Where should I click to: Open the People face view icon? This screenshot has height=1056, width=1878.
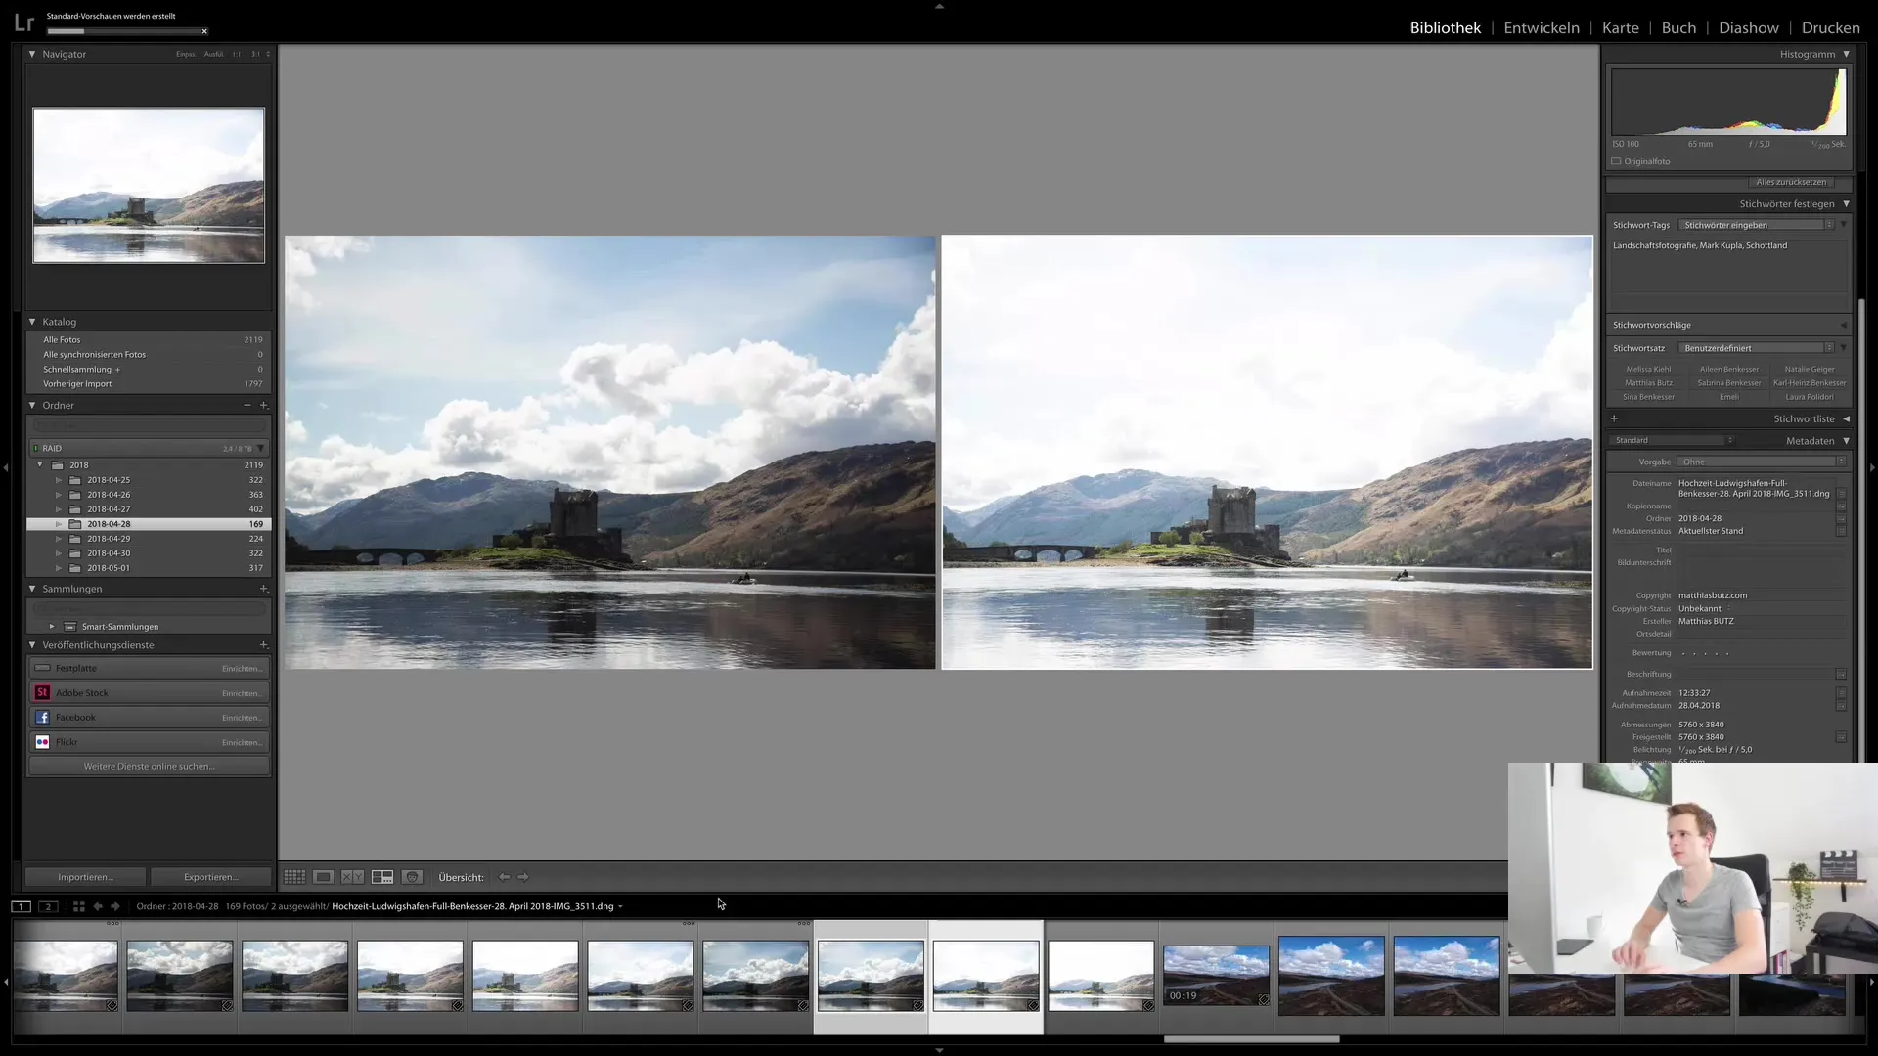click(x=412, y=877)
